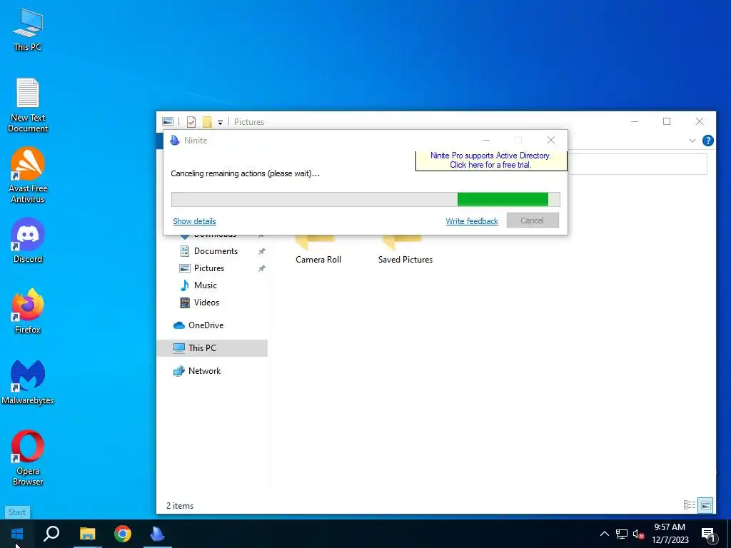Open File Explorer from the taskbar
This screenshot has height=548, width=731.
pyautogui.click(x=87, y=534)
